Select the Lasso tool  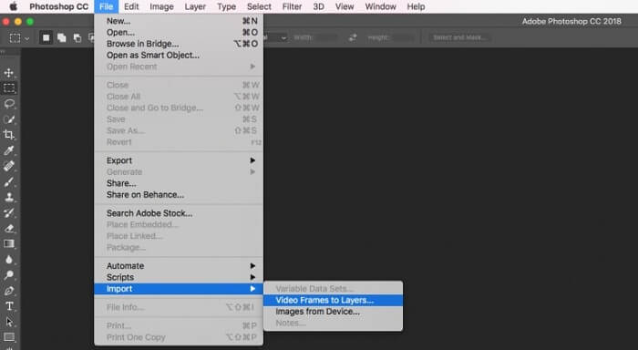9,104
